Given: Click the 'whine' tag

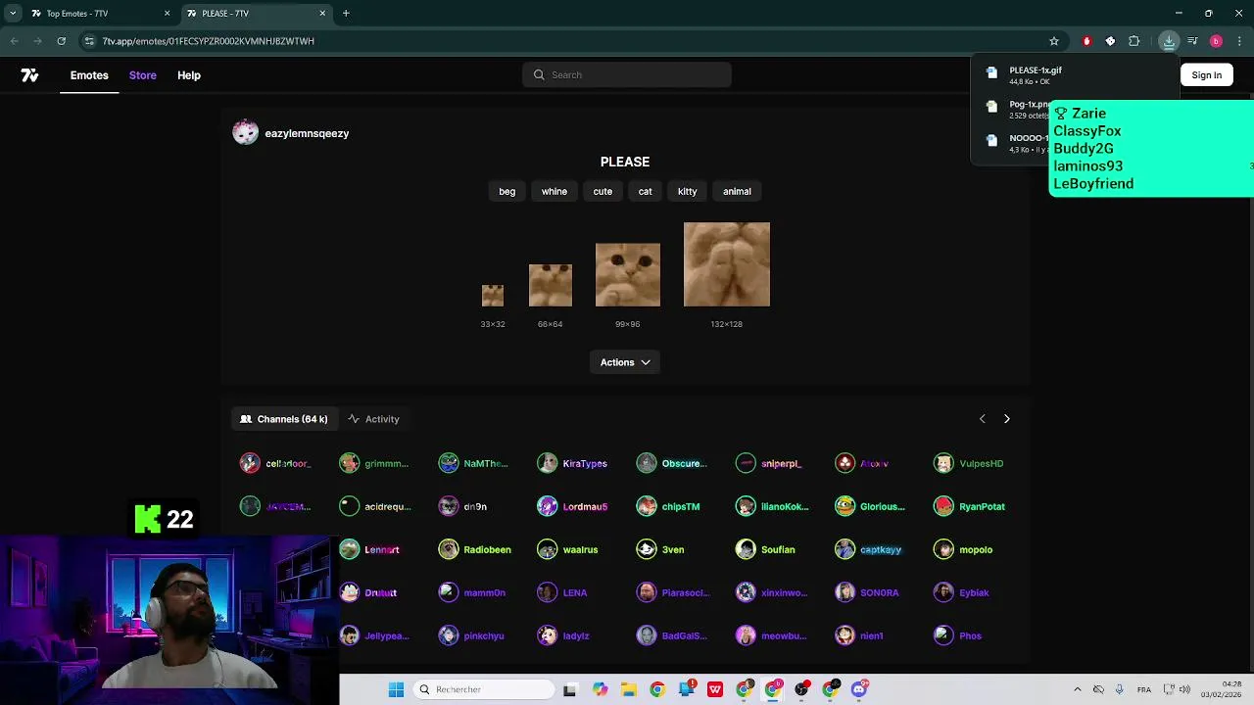Looking at the screenshot, I should click(555, 192).
